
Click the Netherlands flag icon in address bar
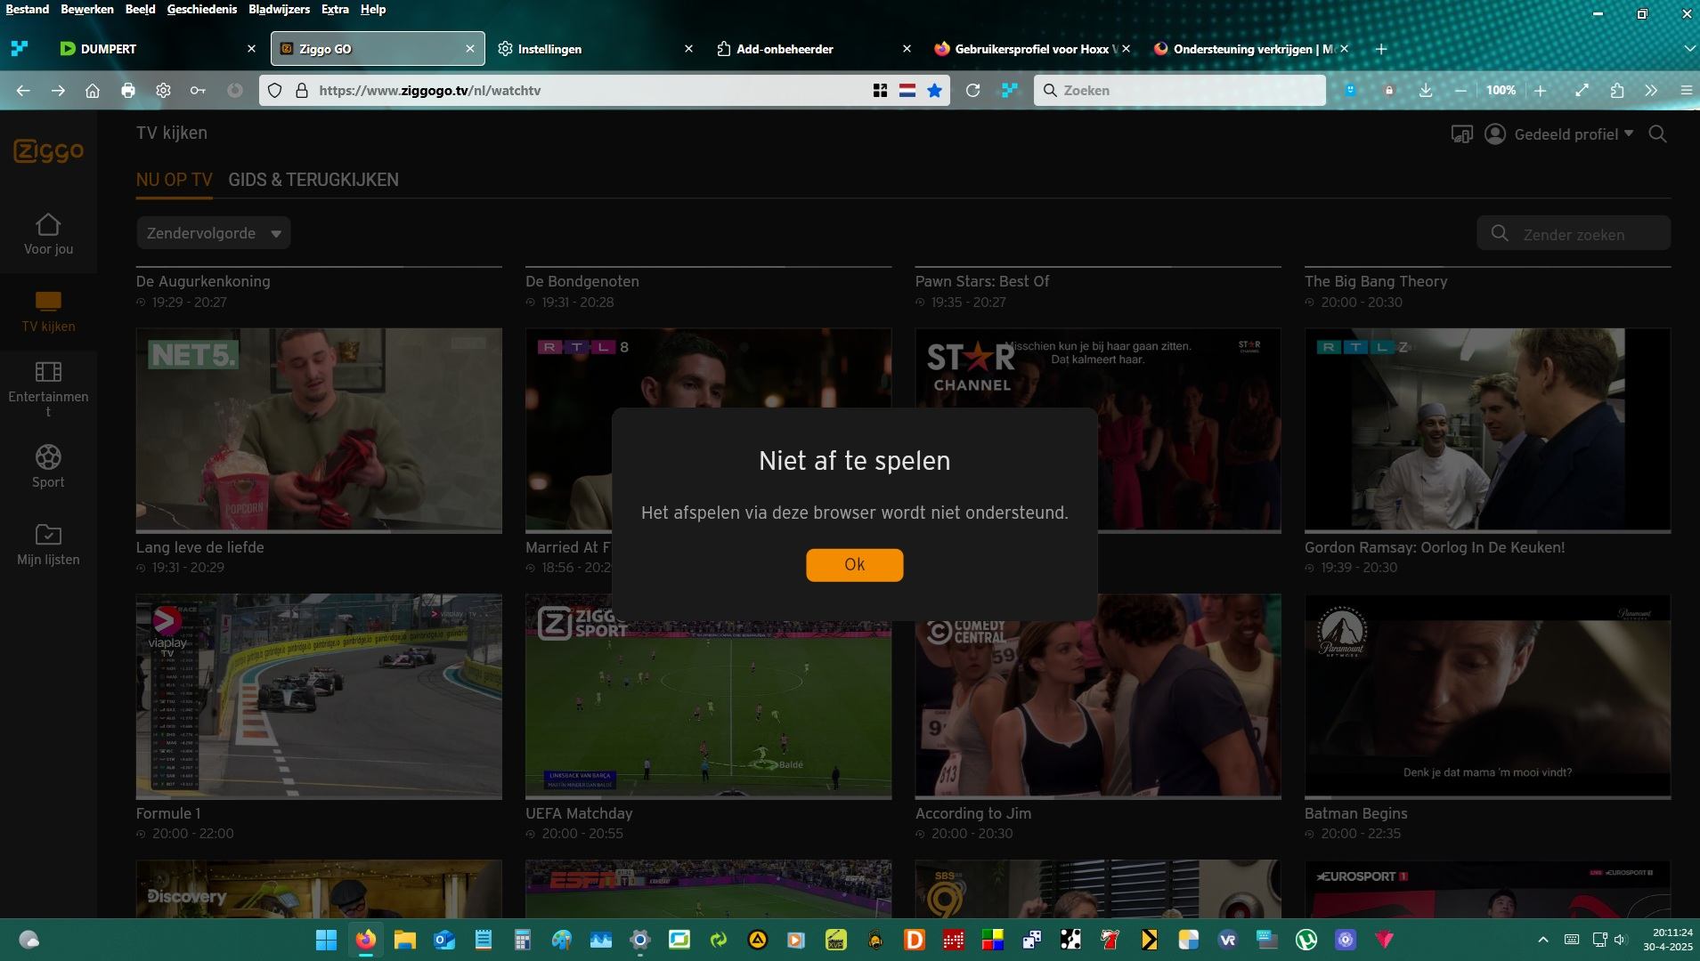tap(907, 90)
